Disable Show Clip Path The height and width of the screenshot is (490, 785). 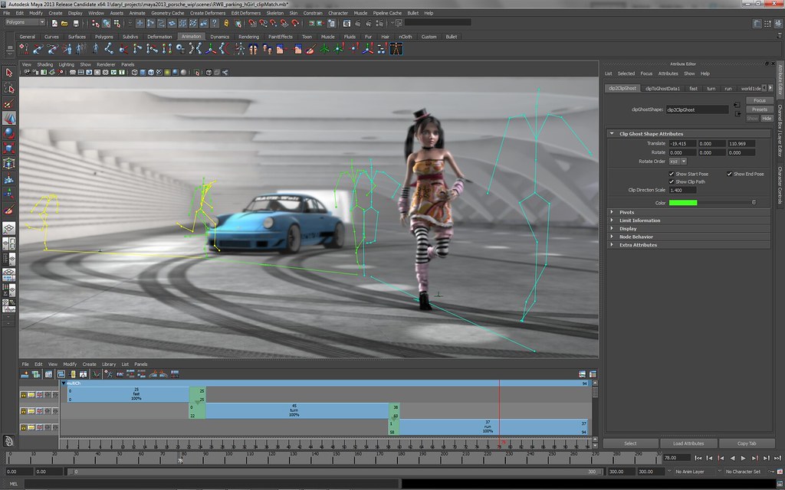672,181
